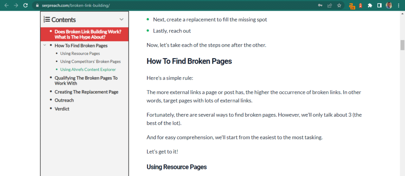Image resolution: width=405 pixels, height=176 pixels.
Task: Open How To Find Broken Pages in contents
Action: [81, 46]
